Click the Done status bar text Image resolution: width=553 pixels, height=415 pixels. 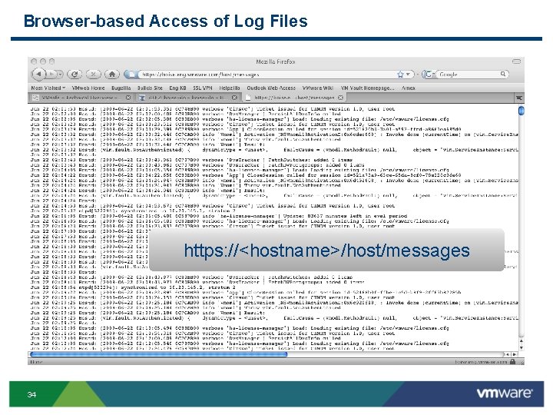tap(36, 362)
